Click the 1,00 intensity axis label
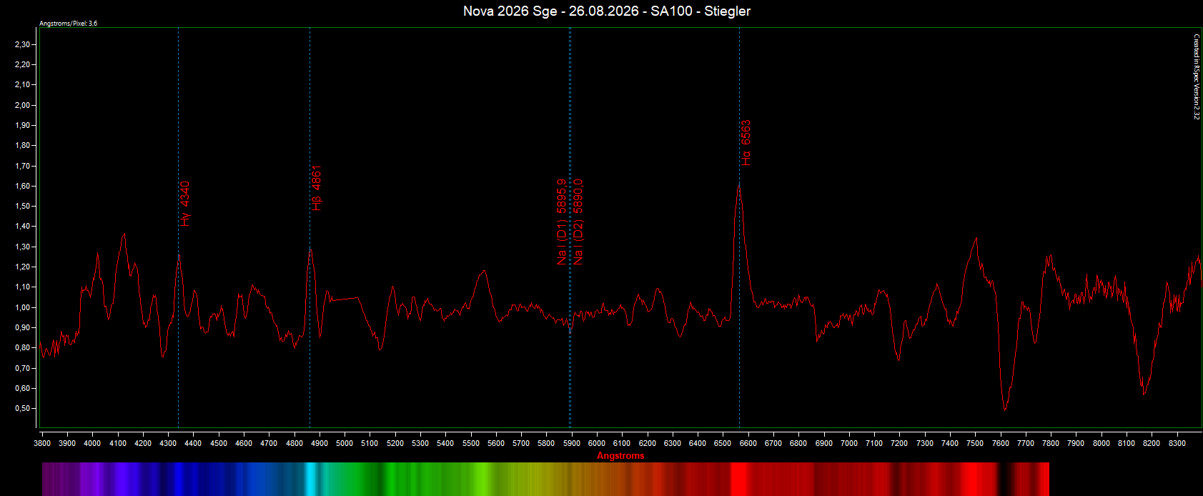Image resolution: width=1203 pixels, height=496 pixels. pyautogui.click(x=22, y=307)
